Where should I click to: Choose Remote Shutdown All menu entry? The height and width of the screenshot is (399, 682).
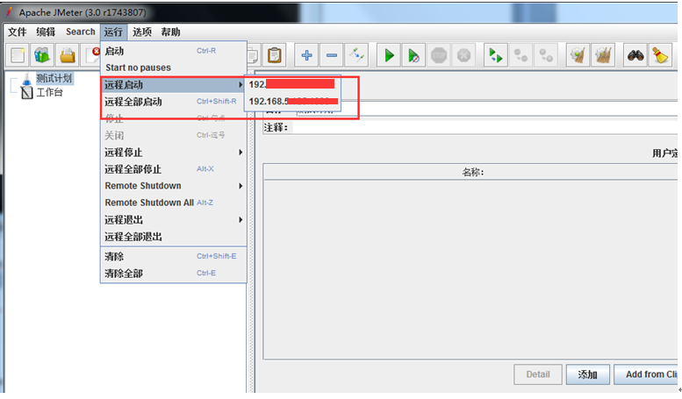point(174,203)
